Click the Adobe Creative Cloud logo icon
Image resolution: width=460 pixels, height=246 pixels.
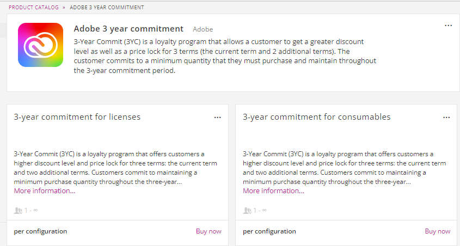coord(40,45)
